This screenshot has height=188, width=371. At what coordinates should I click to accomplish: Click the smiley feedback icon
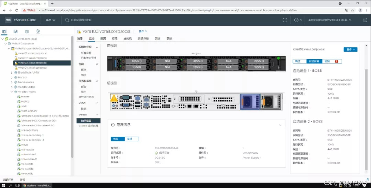[365, 20]
